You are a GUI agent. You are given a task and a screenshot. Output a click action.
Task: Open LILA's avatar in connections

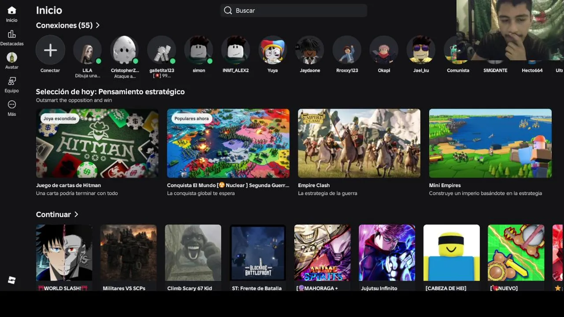(87, 50)
